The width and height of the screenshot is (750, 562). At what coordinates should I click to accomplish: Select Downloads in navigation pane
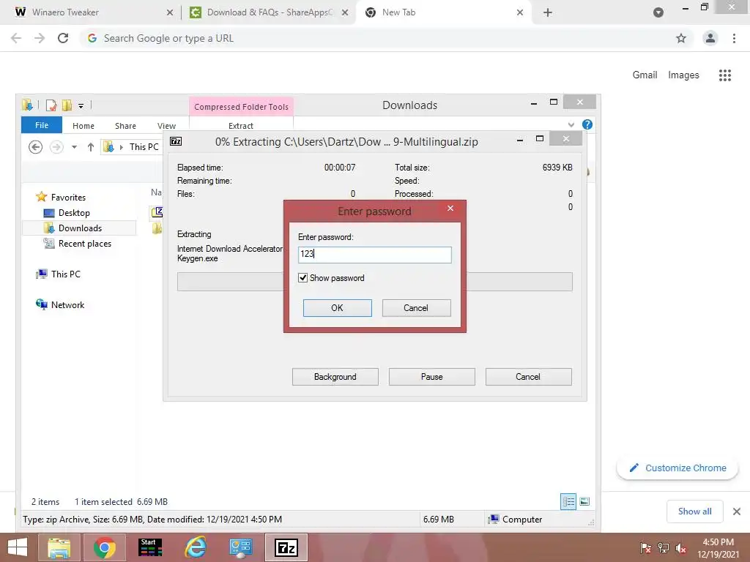pyautogui.click(x=79, y=228)
